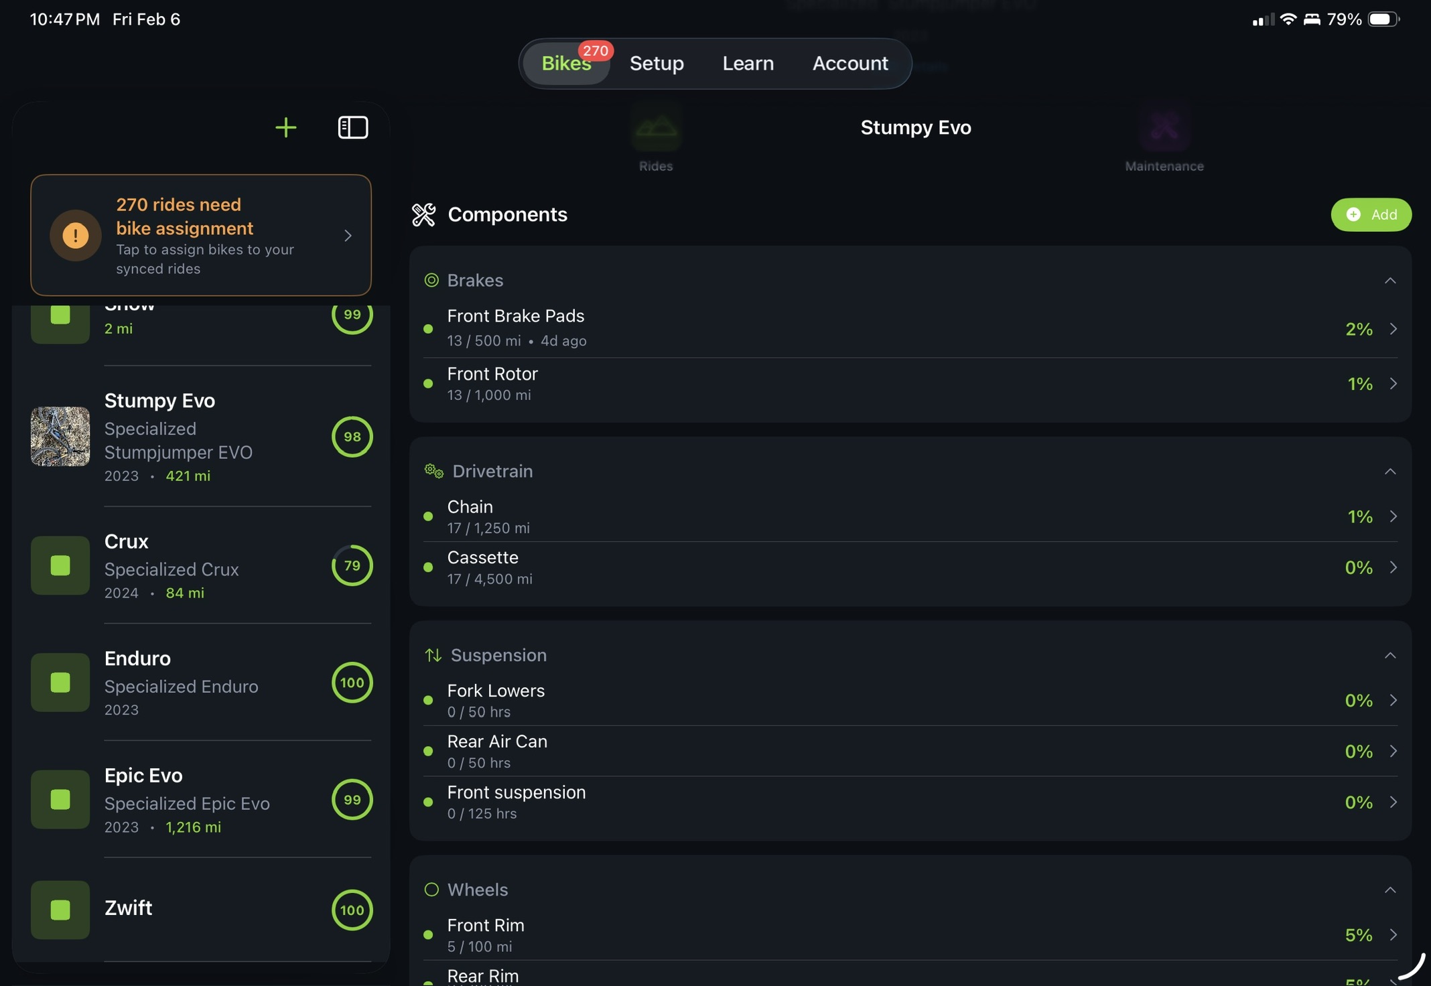Tap the 270 rides need bike assignment banner
Image resolution: width=1431 pixels, height=986 pixels.
tap(200, 235)
